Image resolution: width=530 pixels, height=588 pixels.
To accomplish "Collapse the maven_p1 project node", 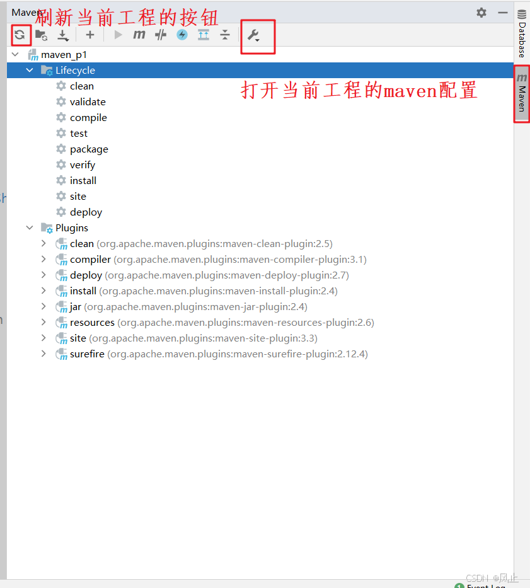I will 15,54.
